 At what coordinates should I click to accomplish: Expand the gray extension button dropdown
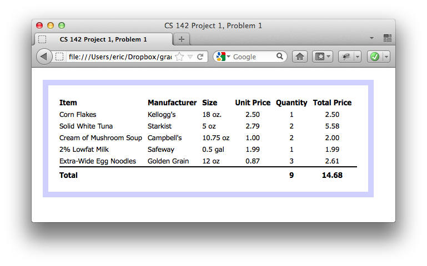tap(357, 57)
